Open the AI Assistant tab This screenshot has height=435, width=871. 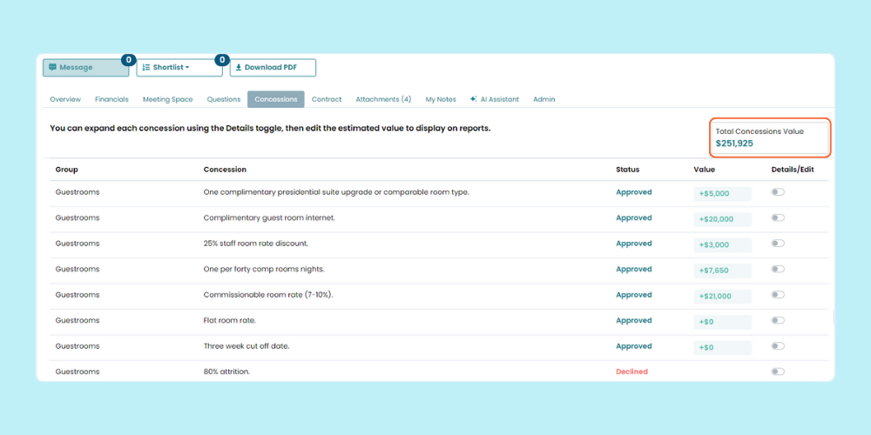coord(495,99)
